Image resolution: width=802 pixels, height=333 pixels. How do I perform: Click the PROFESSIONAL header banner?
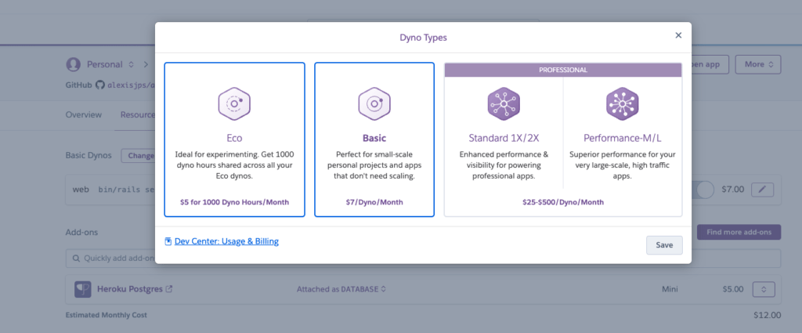coord(563,70)
